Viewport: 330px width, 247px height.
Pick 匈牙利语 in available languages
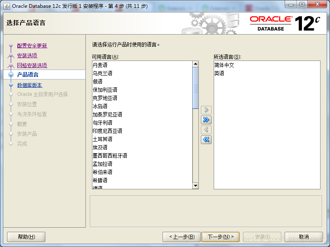point(142,123)
